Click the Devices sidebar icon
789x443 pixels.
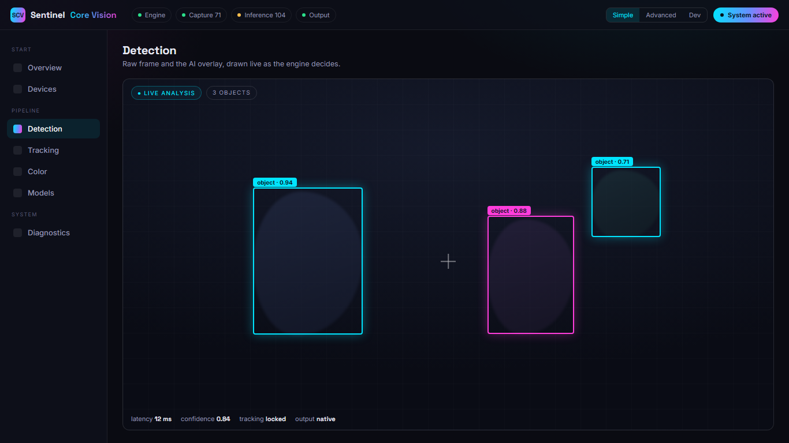tap(18, 89)
